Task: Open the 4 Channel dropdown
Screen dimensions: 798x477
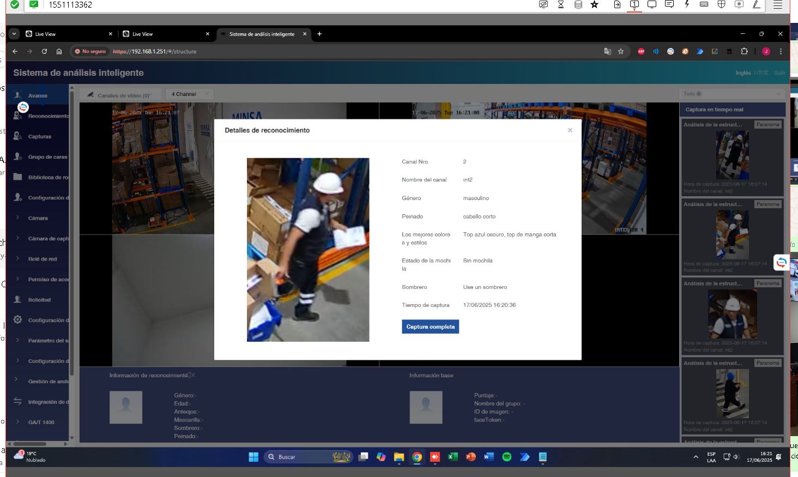Action: tap(189, 94)
